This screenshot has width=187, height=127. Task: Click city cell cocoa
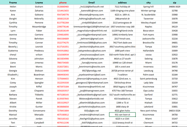click(x=148, y=55)
